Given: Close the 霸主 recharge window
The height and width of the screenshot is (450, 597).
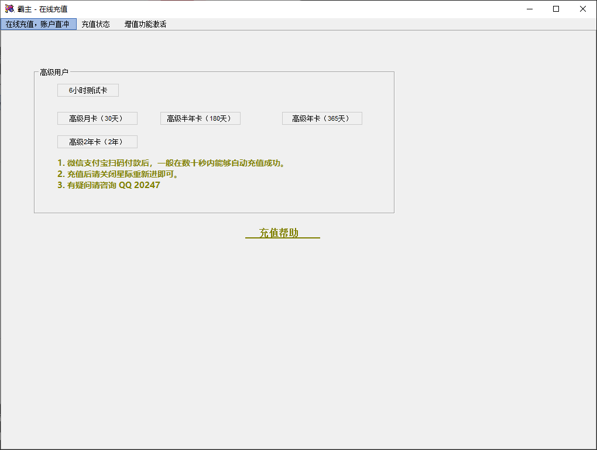Looking at the screenshot, I should (x=583, y=9).
